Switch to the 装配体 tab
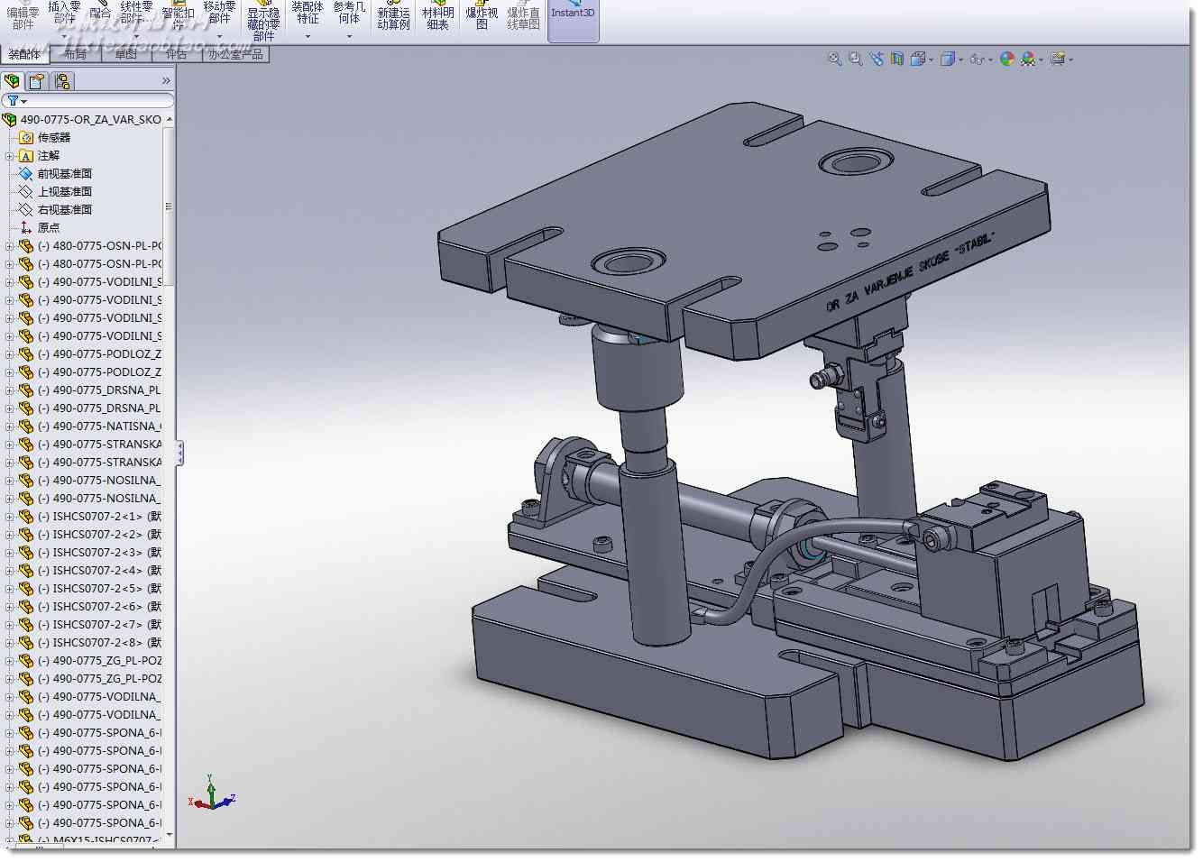 [x=24, y=54]
